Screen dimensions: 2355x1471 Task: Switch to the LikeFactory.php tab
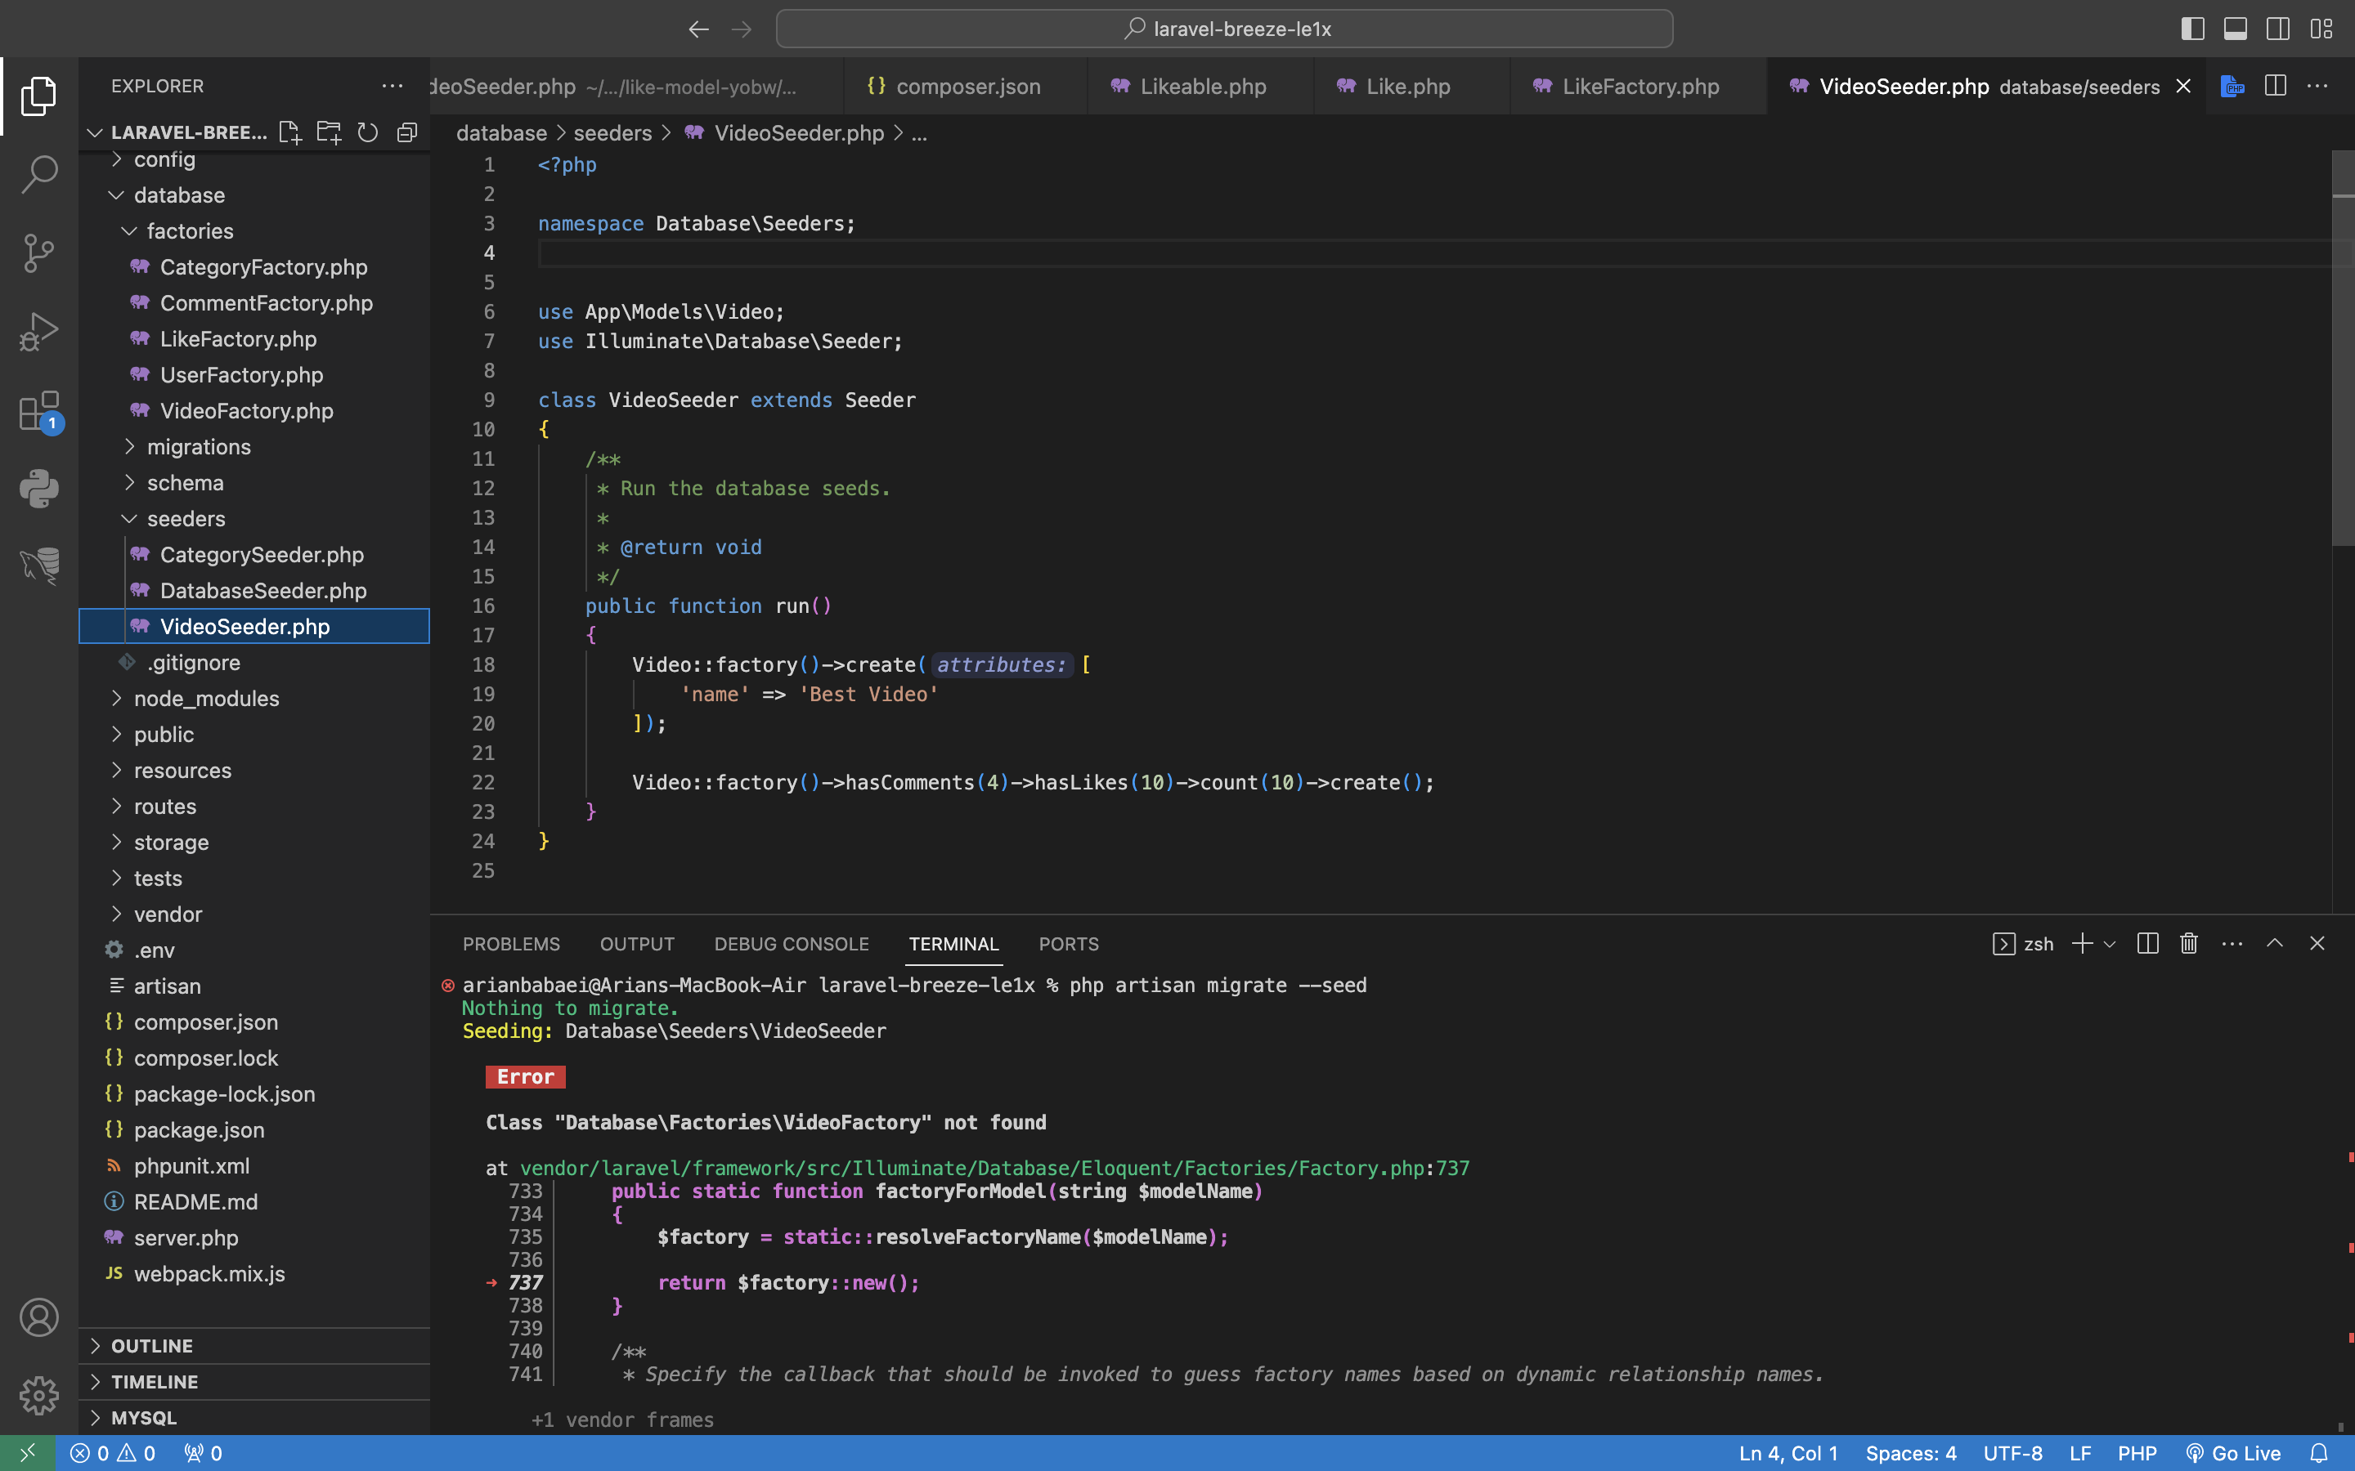[x=1638, y=86]
